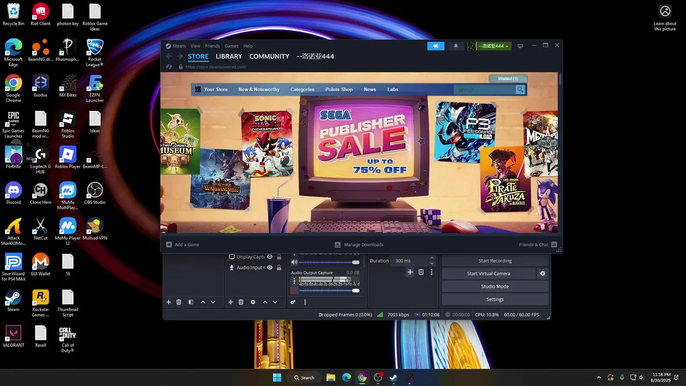686x386 pixels.
Task: Click the Wishlist (1) button
Action: [508, 79]
